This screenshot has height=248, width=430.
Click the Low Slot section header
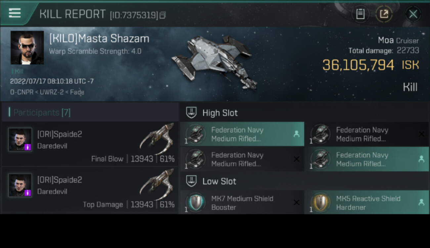click(219, 181)
